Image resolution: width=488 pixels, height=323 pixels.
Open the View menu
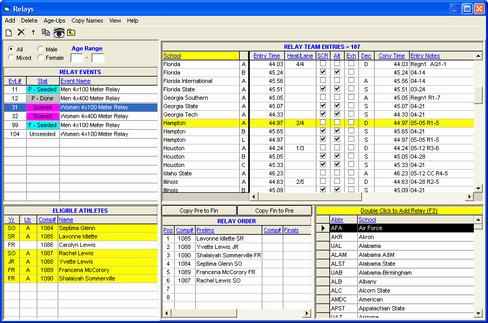[x=115, y=20]
